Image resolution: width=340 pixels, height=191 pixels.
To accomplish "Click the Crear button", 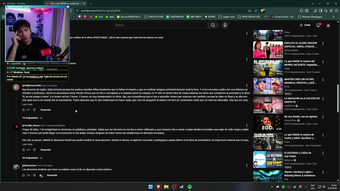I will (305, 25).
